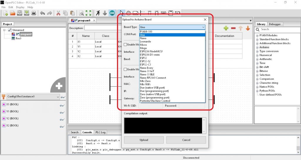
Task: Click the big plus add-element button in Project panel
Action: coord(59,86)
